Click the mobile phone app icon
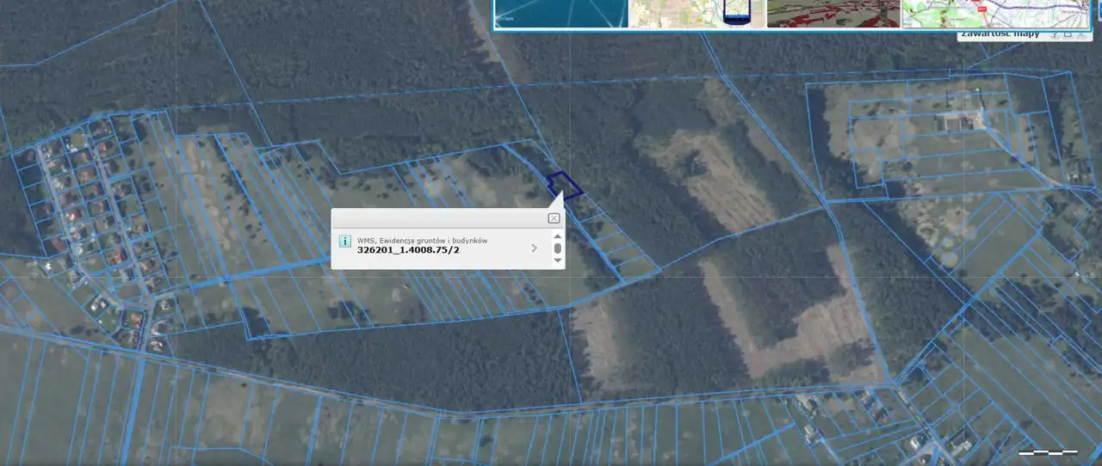The width and height of the screenshot is (1102, 466). (734, 14)
